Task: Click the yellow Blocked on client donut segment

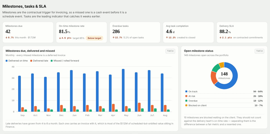Action: (x=222, y=65)
